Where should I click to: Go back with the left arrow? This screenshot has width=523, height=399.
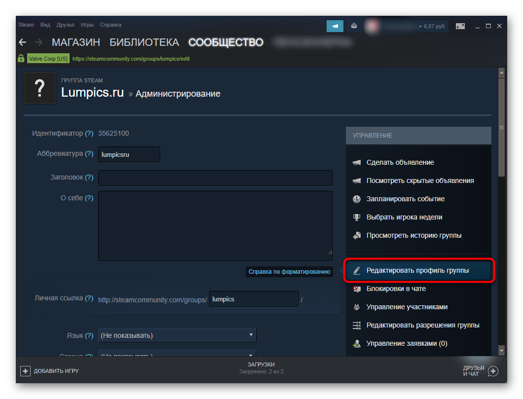[22, 42]
